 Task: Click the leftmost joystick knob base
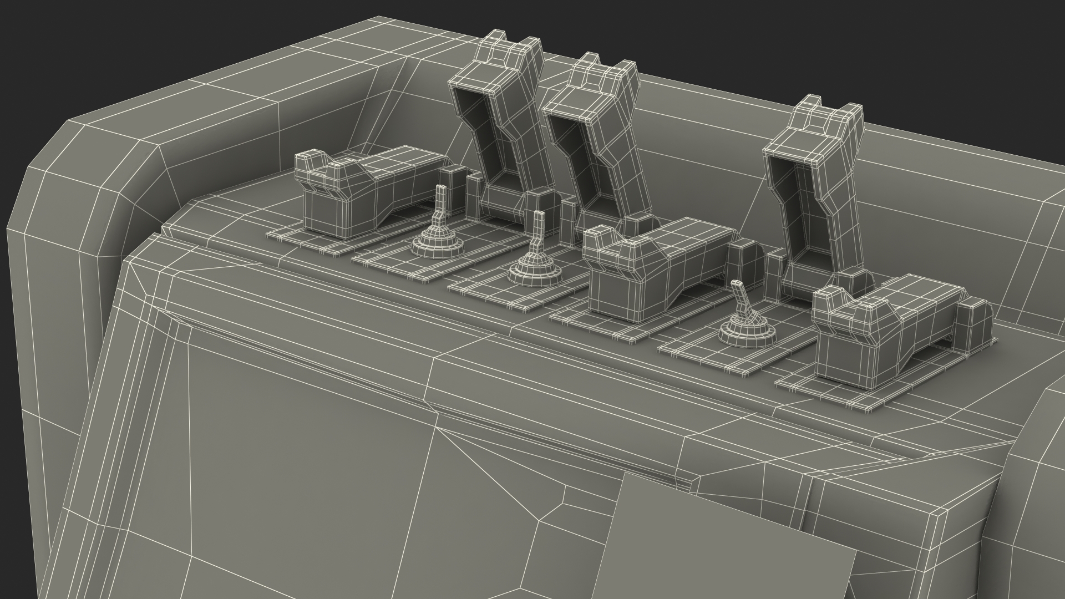(437, 245)
